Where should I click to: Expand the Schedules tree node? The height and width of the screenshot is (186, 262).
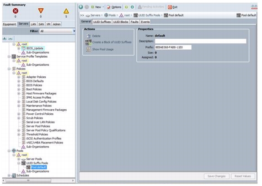(9, 175)
